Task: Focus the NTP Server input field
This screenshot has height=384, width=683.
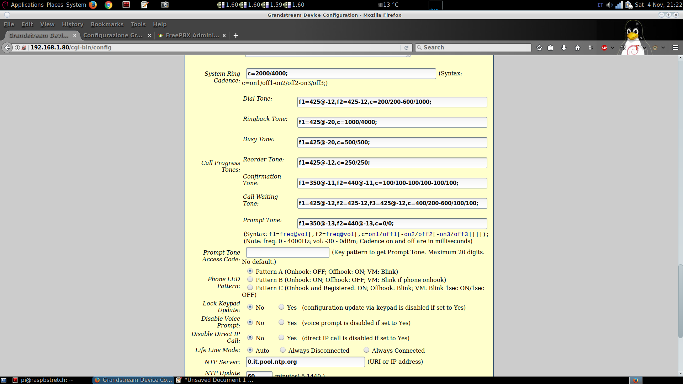Action: 305,362
